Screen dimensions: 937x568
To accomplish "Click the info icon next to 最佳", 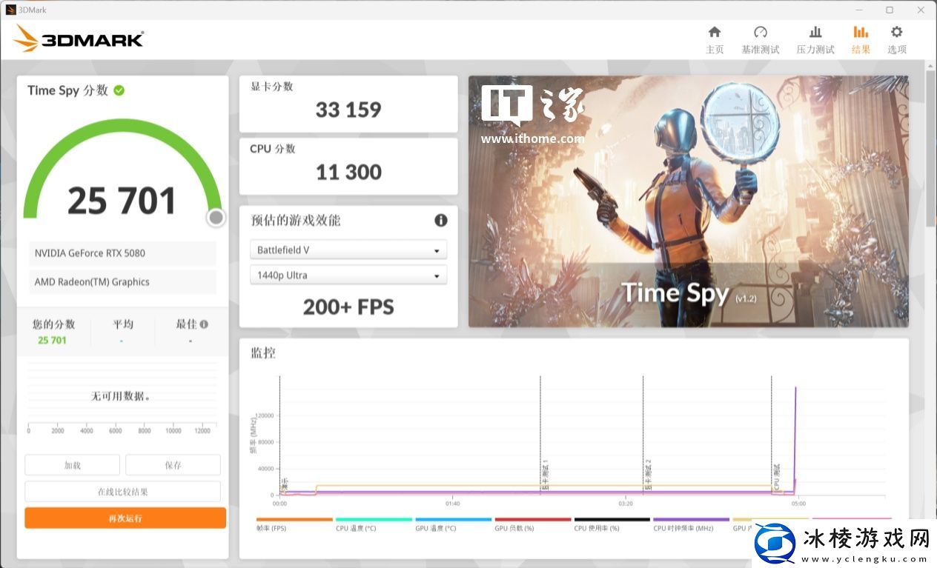I will point(204,324).
